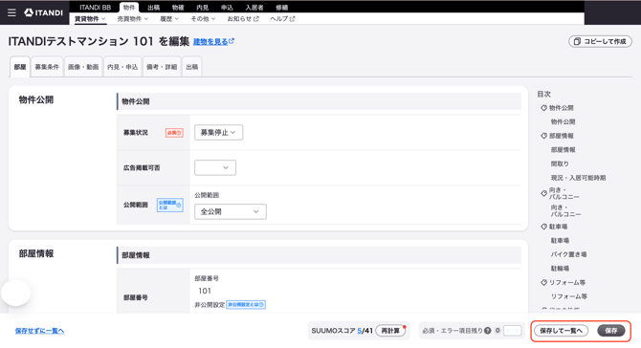Select the 内見 top menu
The image size is (641, 348).
click(x=203, y=8)
